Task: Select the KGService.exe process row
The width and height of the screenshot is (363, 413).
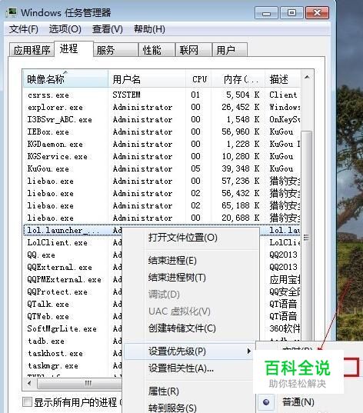Action: [162, 156]
